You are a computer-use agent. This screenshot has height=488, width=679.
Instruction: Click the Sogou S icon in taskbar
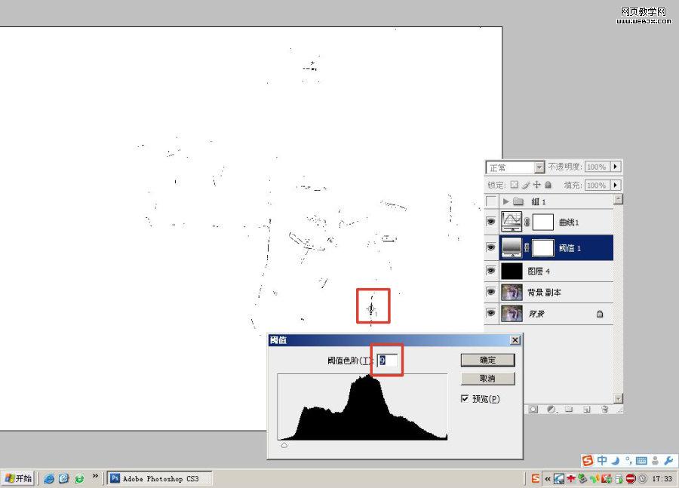coord(535,478)
